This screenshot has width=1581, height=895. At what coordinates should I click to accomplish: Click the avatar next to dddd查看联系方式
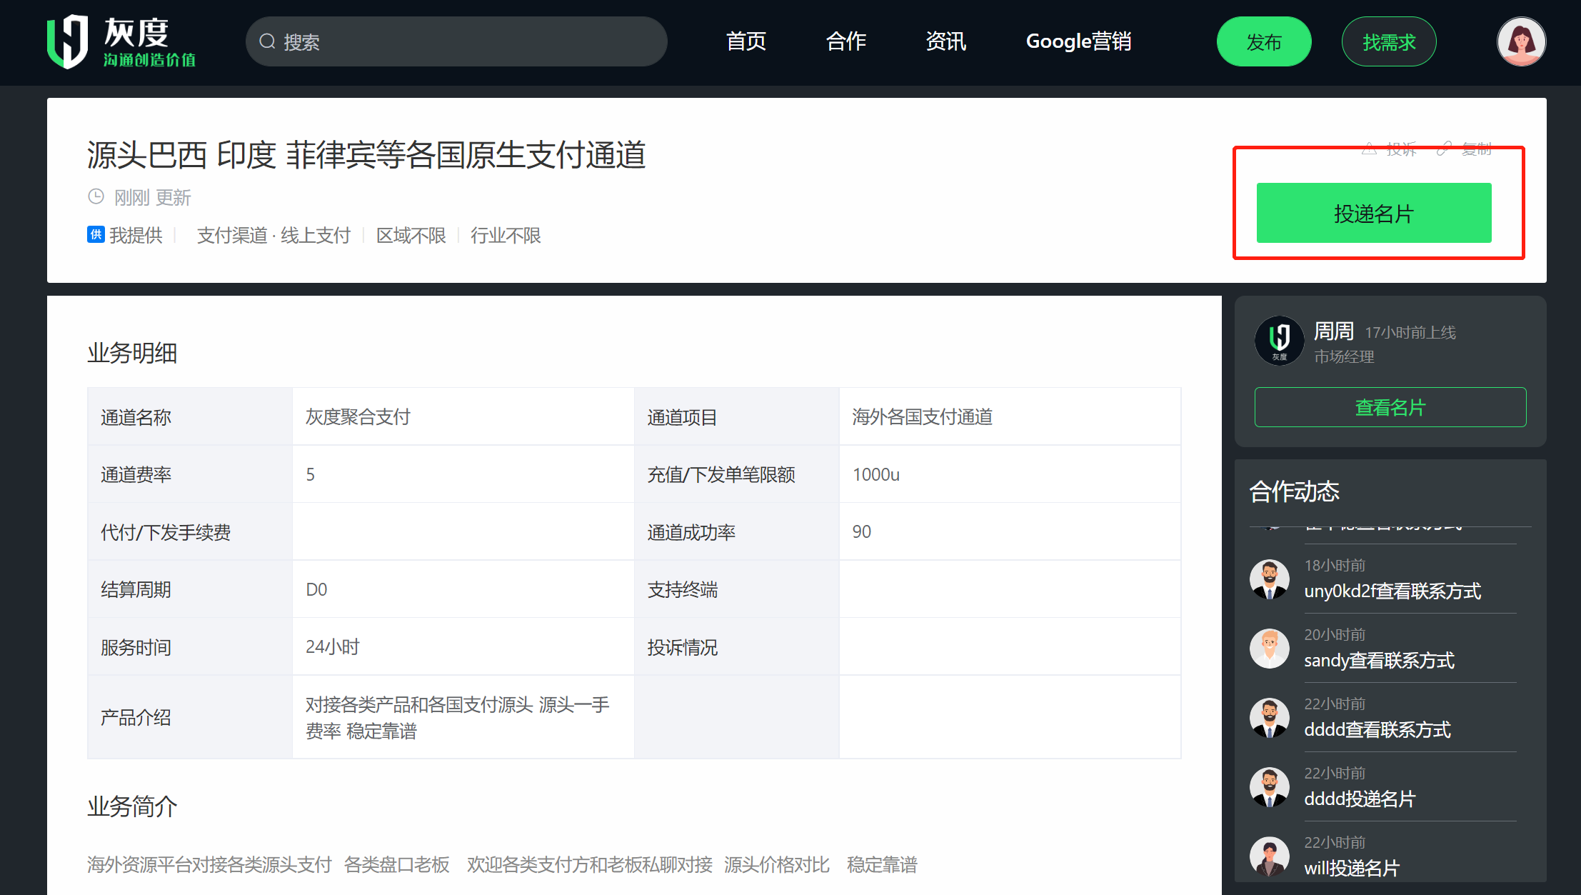(x=1269, y=717)
